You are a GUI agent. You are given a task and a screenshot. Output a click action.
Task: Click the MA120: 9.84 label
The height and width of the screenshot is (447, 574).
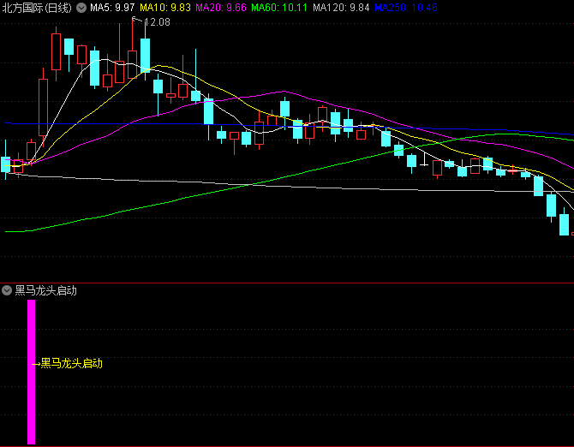(x=340, y=8)
